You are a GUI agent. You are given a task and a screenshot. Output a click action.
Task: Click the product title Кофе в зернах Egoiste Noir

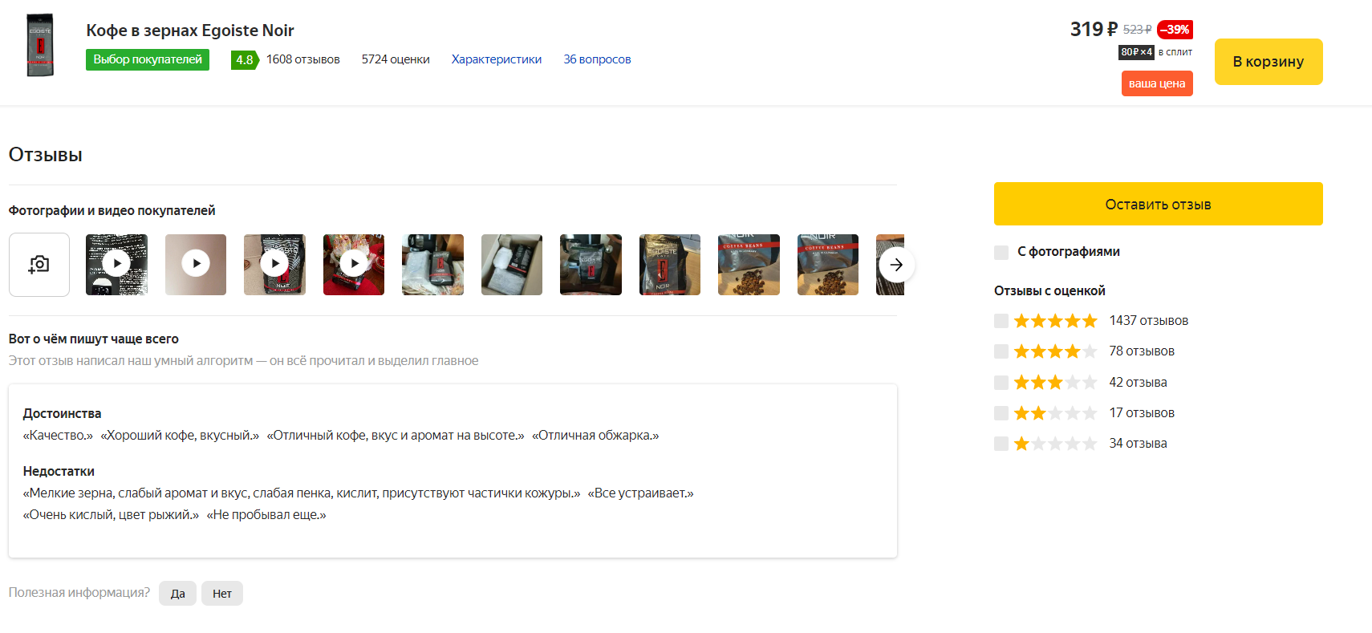coord(190,30)
